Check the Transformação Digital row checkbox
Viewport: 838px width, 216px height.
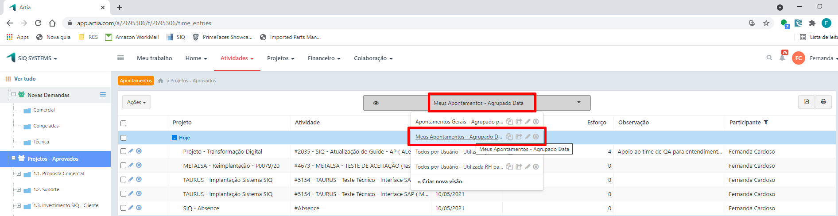(x=124, y=151)
